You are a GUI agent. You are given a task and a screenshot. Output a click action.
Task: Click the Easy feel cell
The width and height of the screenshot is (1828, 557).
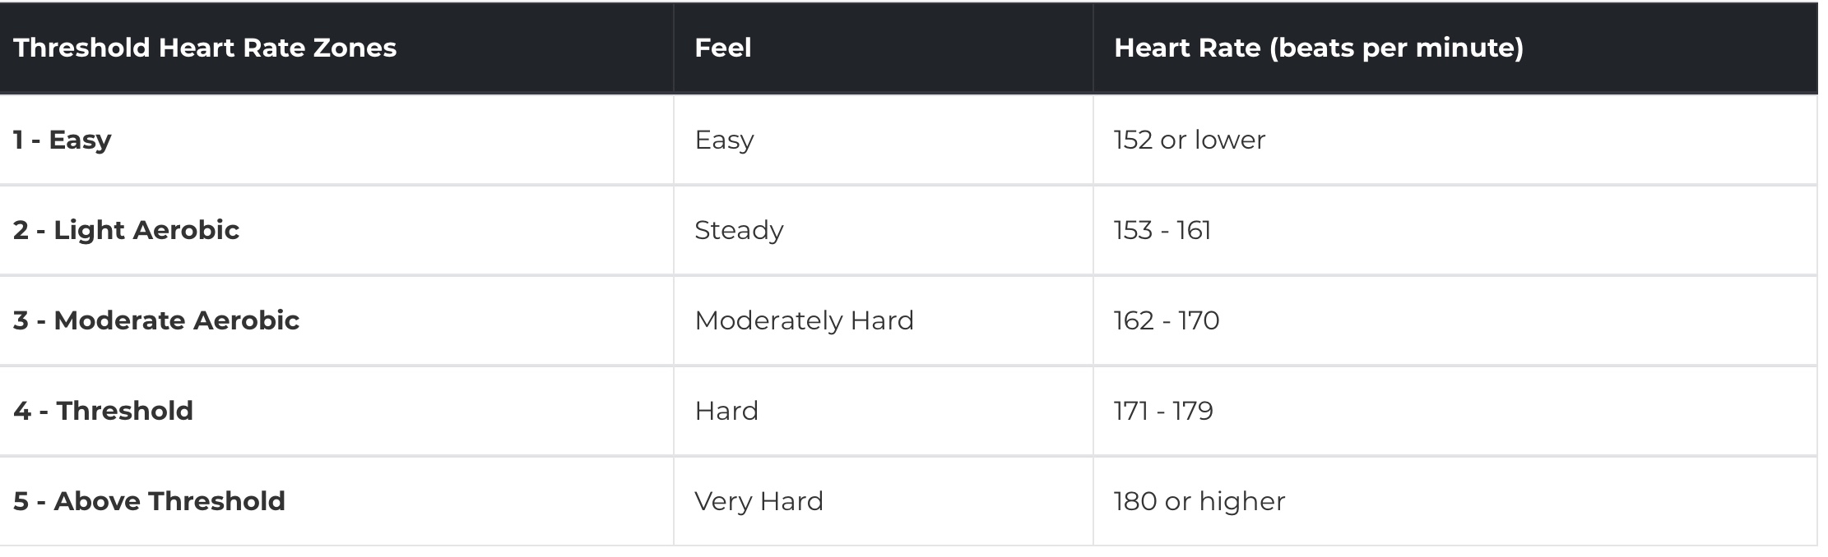point(884,140)
